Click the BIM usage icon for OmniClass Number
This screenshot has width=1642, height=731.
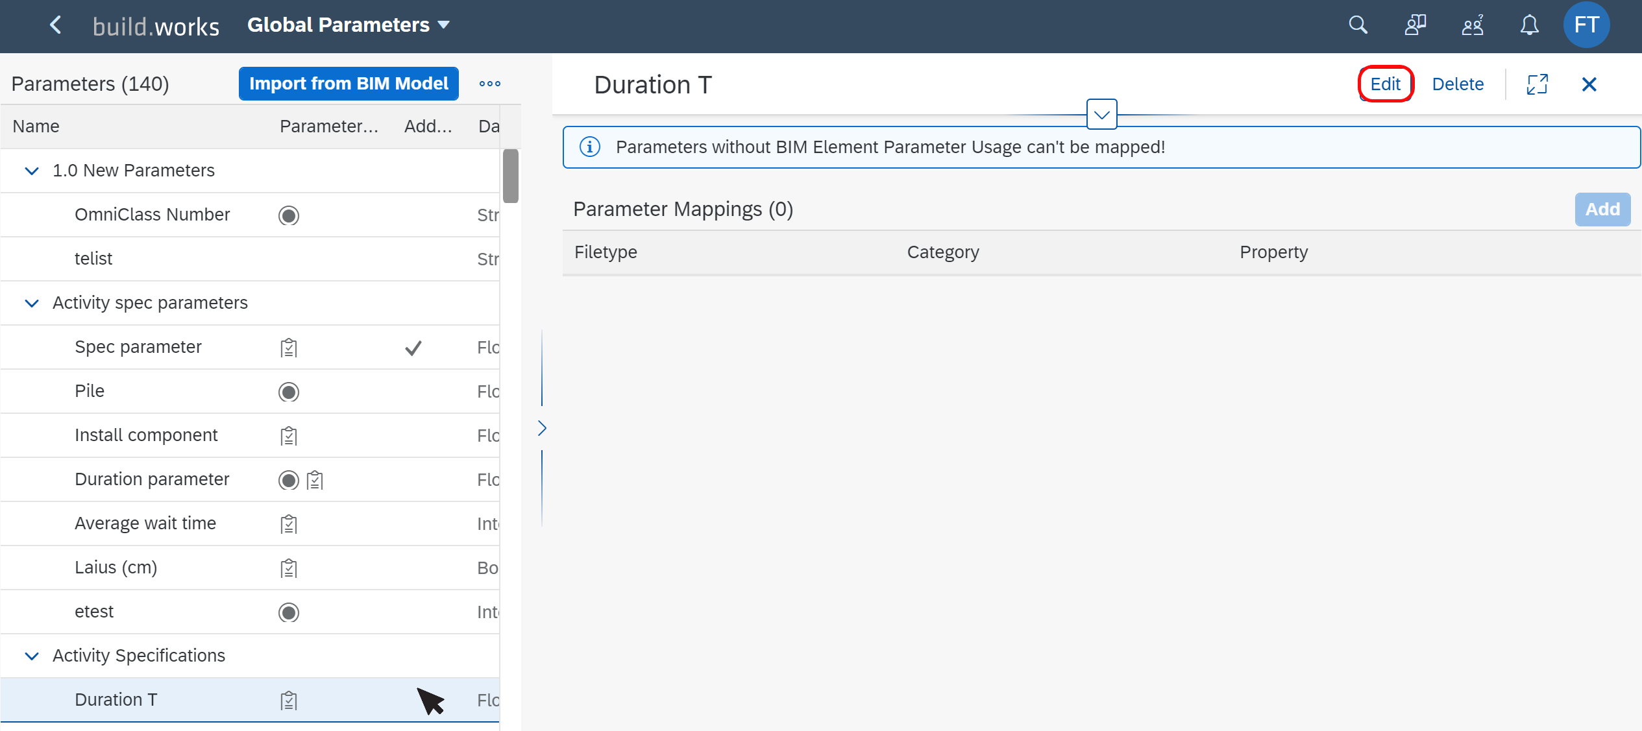289,215
